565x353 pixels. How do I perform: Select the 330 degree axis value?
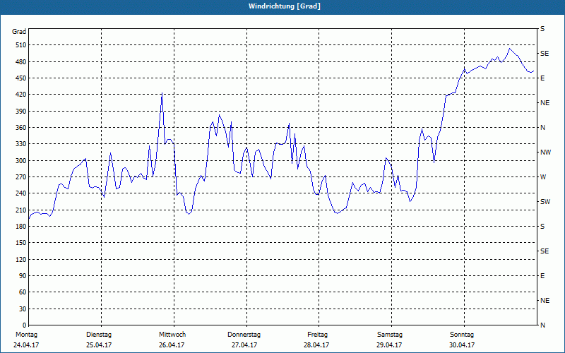[20, 144]
